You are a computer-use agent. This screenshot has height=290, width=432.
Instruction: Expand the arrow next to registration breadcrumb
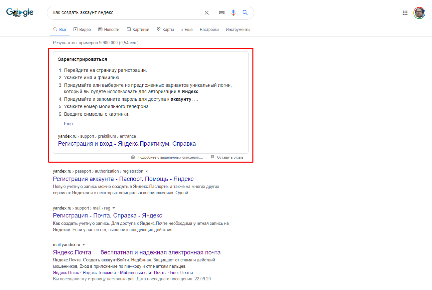click(147, 171)
